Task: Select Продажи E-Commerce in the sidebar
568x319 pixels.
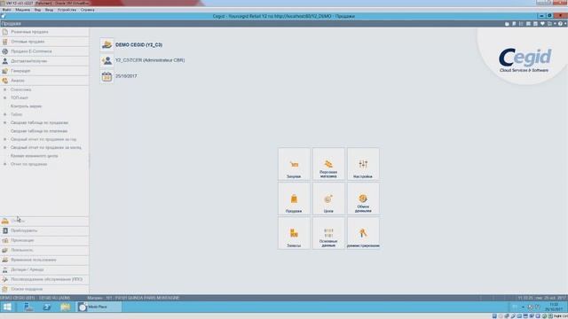Action: (x=44, y=51)
